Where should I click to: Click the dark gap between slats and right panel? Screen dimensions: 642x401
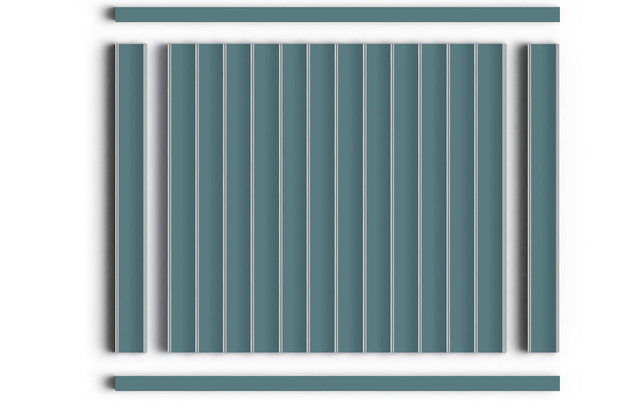tap(517, 198)
